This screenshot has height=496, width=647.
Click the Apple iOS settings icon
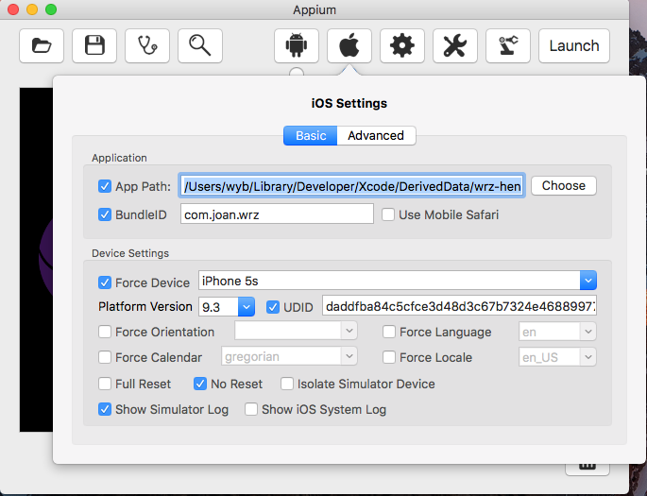click(x=349, y=45)
